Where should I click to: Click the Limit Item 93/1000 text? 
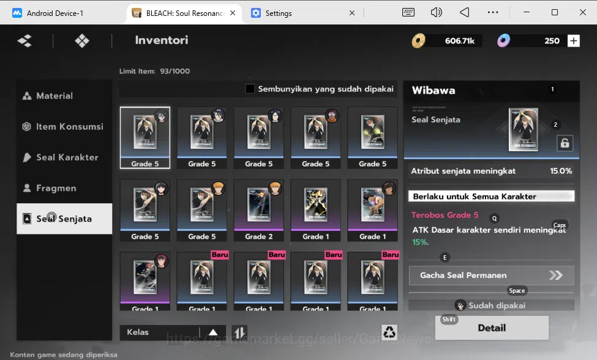tap(154, 71)
